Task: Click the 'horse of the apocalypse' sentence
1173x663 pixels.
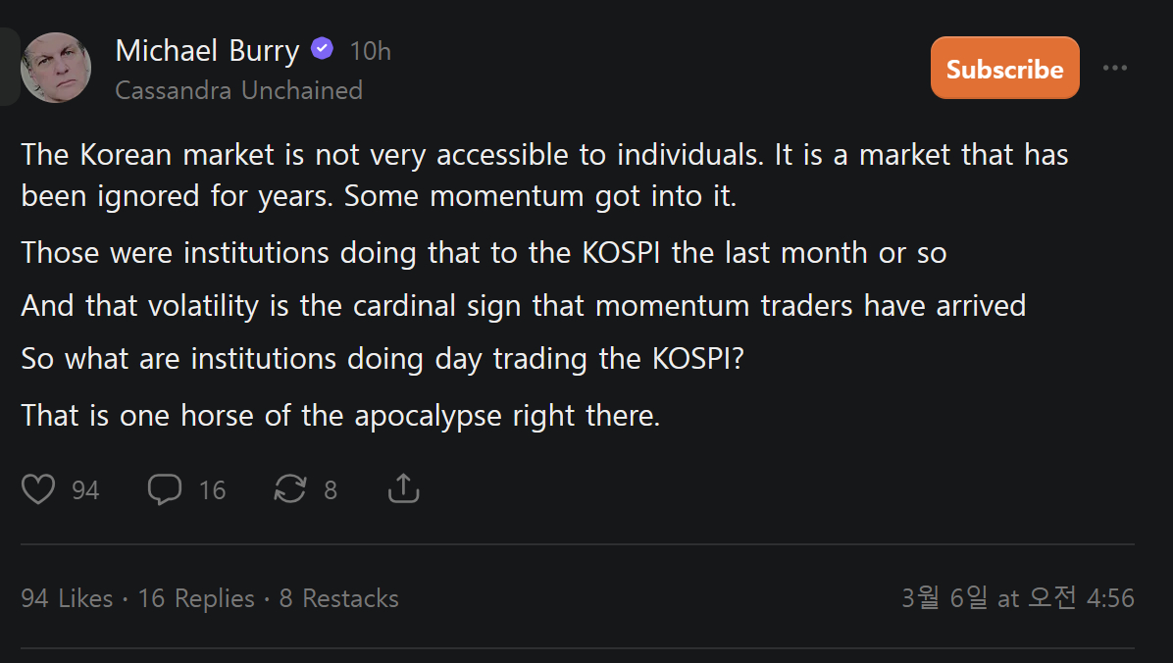Action: click(x=340, y=415)
